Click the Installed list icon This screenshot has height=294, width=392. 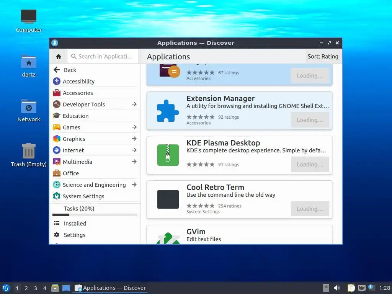[57, 223]
